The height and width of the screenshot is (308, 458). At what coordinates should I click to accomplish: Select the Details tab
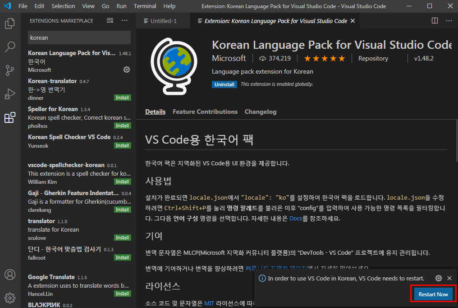point(156,112)
